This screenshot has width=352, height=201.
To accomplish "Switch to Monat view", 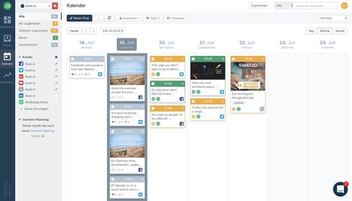I will click(x=340, y=31).
